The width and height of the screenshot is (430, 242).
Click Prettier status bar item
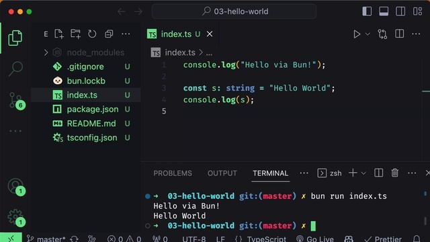[x=383, y=239]
